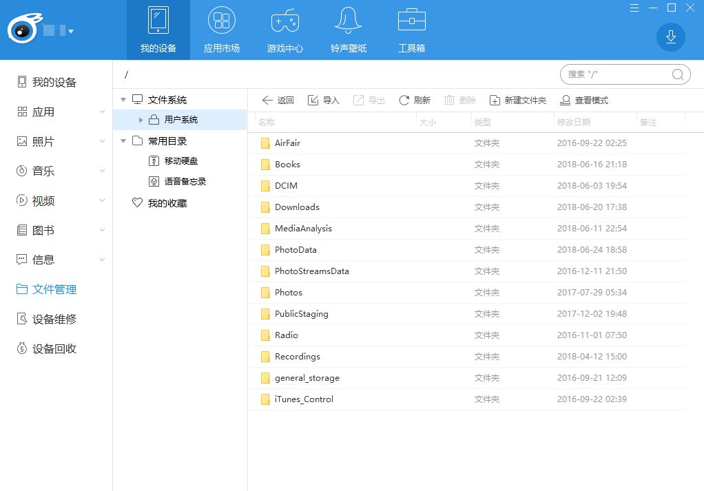Expand the 照片 sidebar section chevron
The height and width of the screenshot is (491, 704).
pyautogui.click(x=102, y=141)
